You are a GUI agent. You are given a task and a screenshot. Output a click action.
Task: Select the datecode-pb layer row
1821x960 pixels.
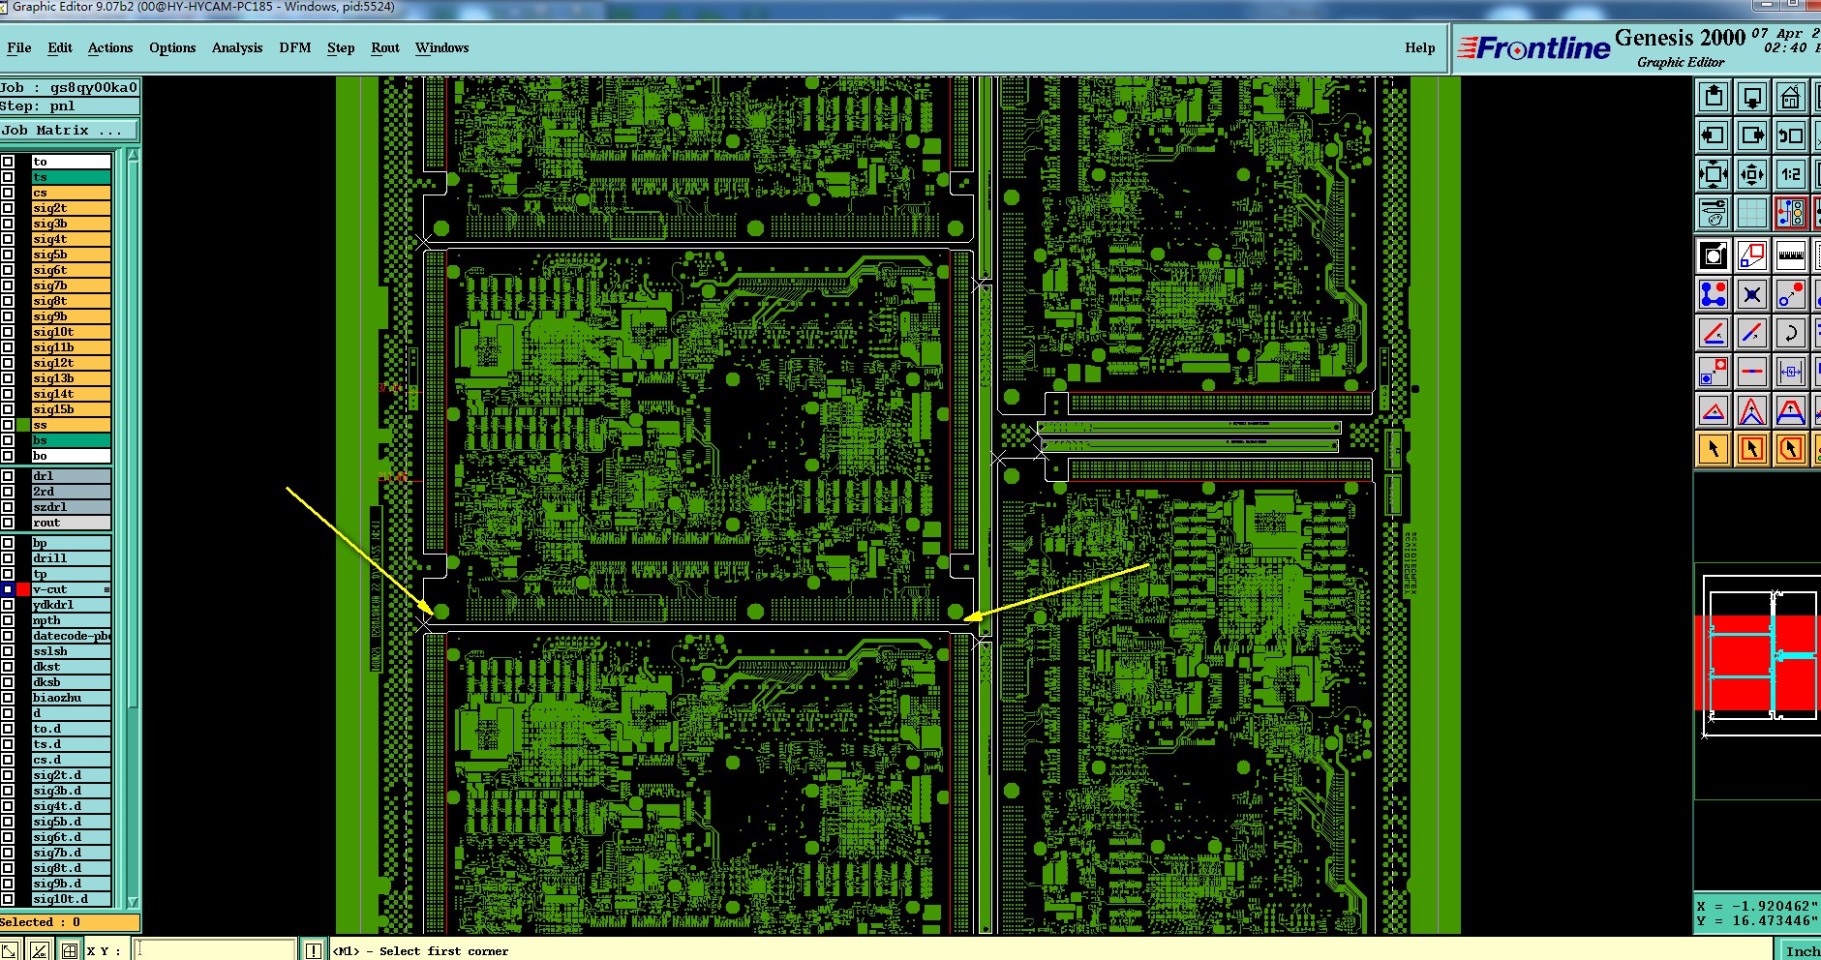pos(72,636)
